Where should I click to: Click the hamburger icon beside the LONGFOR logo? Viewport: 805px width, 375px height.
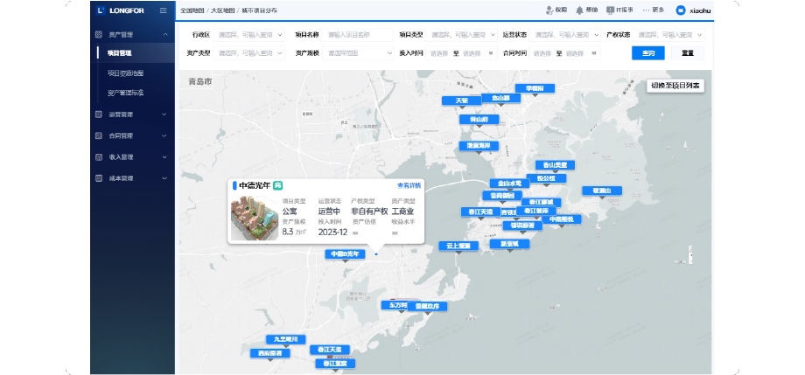point(164,10)
